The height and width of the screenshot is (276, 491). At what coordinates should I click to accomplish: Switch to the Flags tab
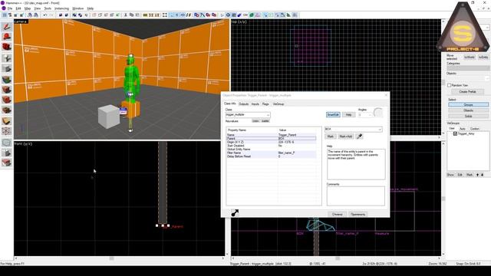265,104
